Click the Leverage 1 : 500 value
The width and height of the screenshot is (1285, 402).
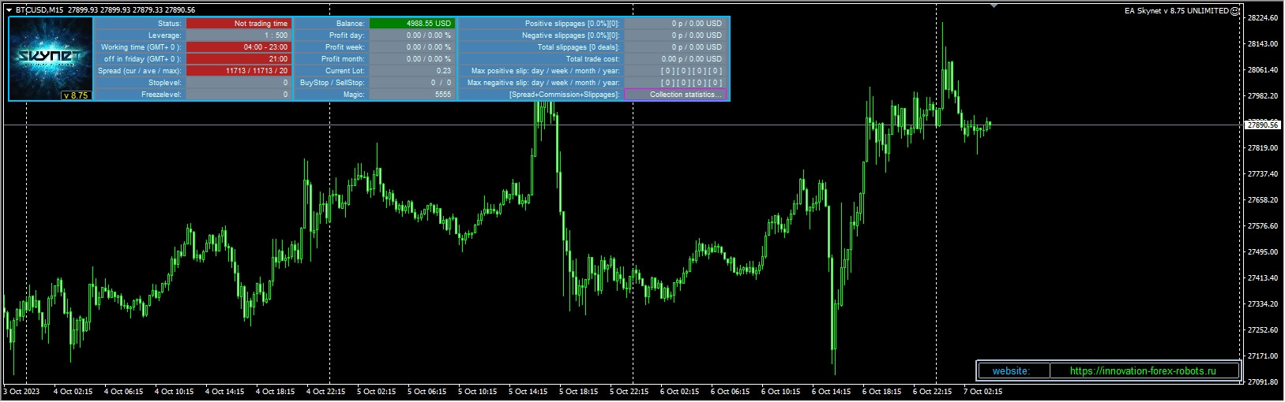[239, 35]
